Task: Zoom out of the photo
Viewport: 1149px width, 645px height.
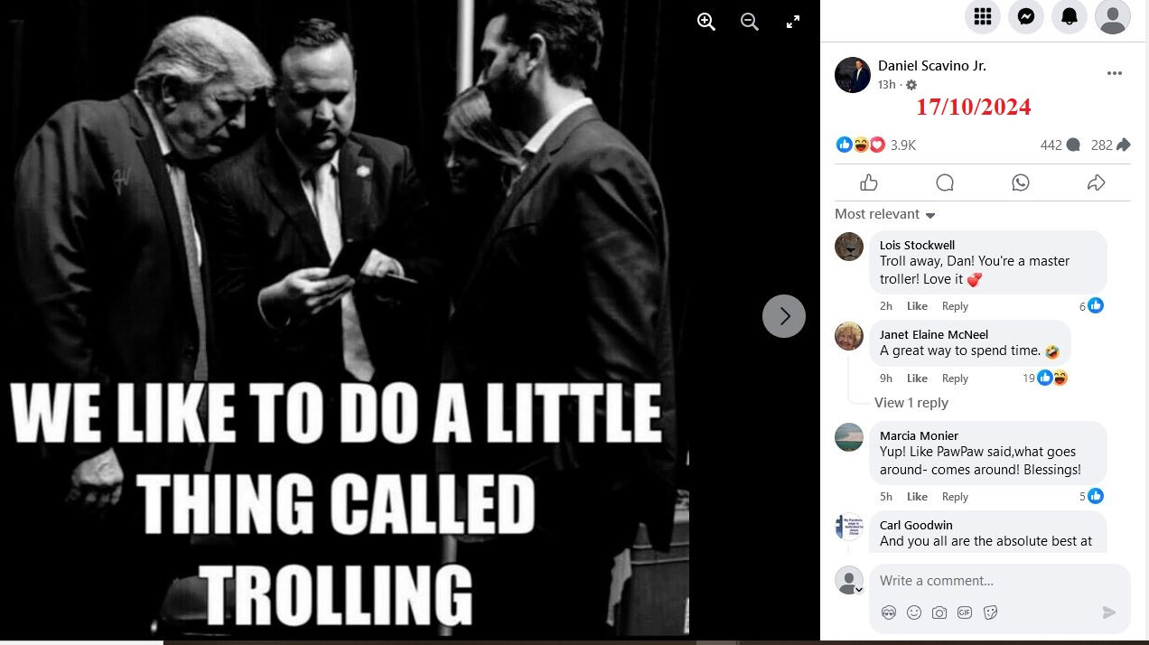Action: coord(750,23)
